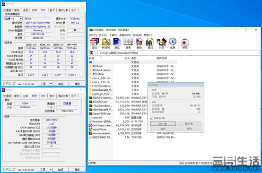Switch to 缓存 tab in SPD CPU-Z window

click(x=17, y=10)
